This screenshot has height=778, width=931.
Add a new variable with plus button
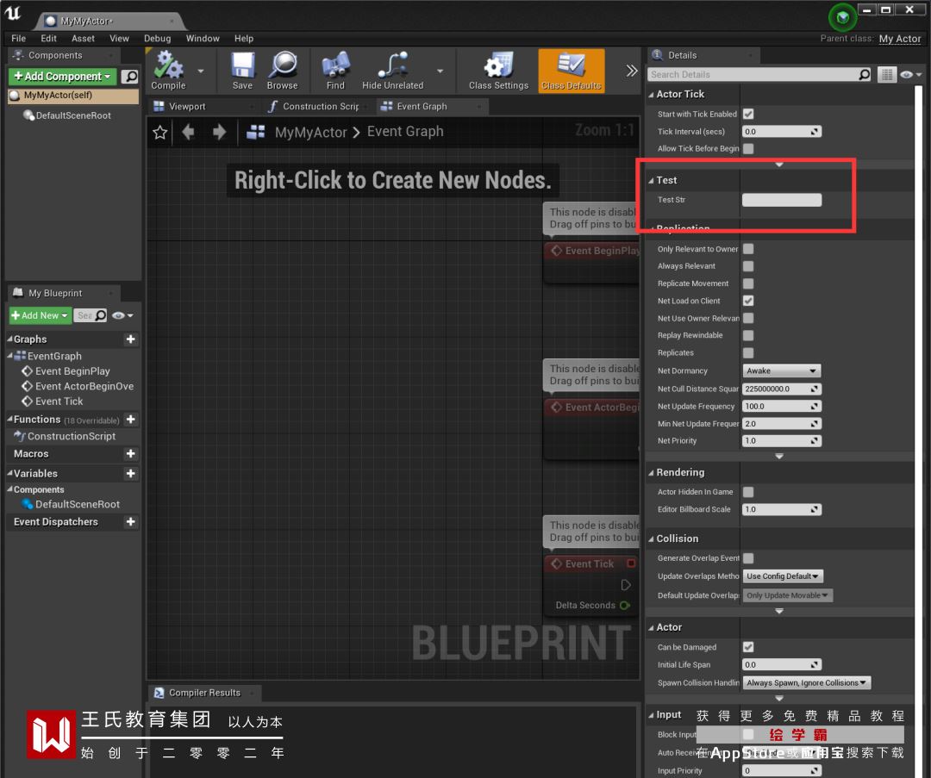coord(131,474)
